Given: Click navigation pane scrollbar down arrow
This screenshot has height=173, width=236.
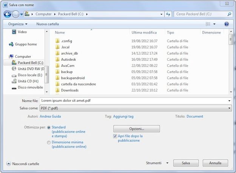Looking at the screenshot, I should [x=47, y=92].
